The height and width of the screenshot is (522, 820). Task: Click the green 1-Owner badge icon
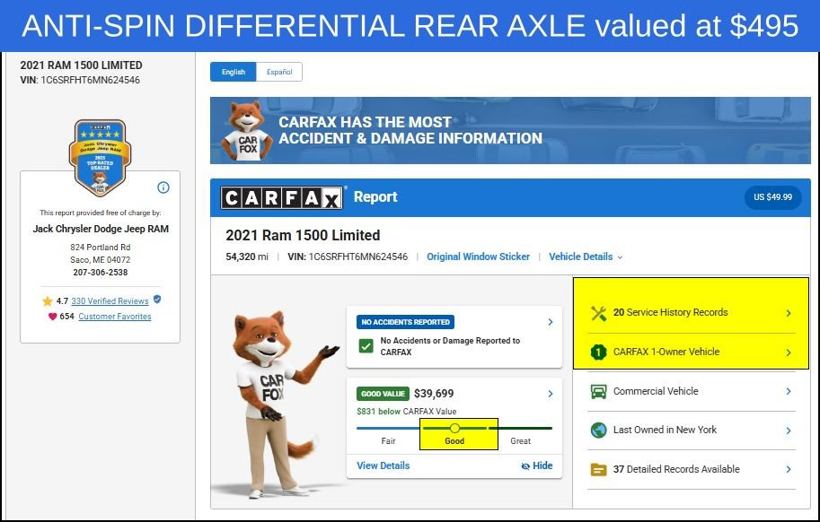coord(598,352)
